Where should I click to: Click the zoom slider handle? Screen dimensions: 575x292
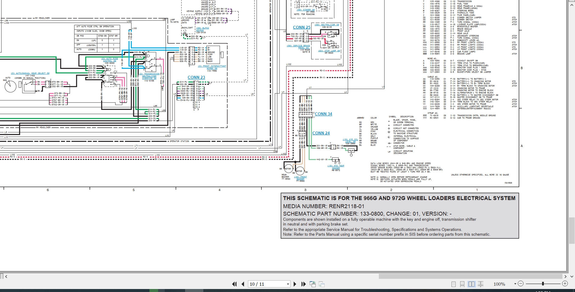[x=543, y=284]
